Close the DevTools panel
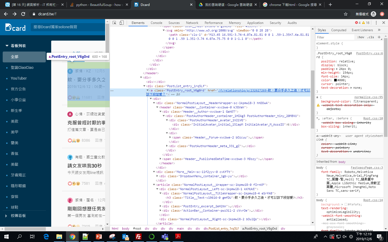This screenshot has width=388, height=242. (384, 23)
